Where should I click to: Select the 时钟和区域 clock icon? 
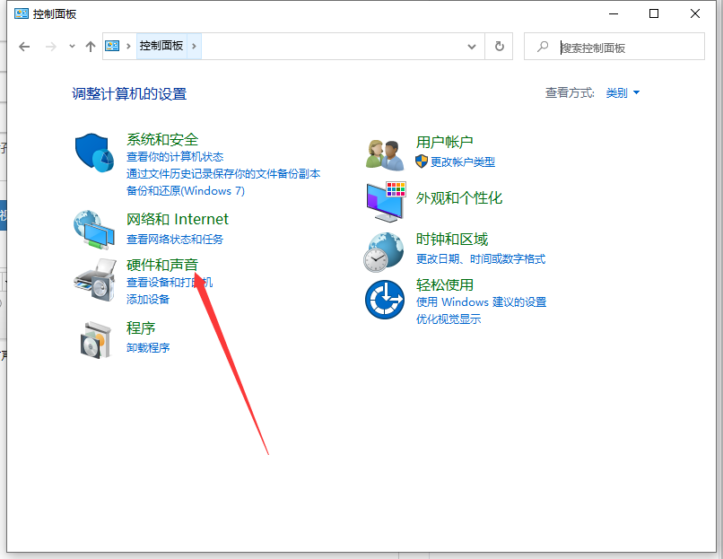click(x=384, y=250)
